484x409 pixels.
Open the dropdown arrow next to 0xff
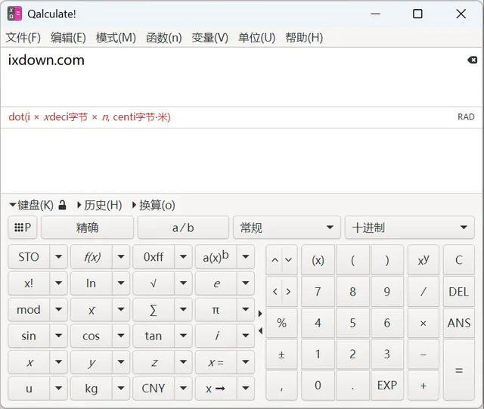183,257
